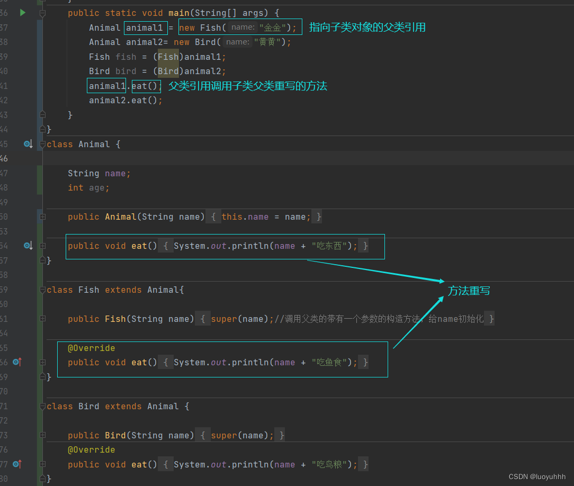Click overridden-method icon beside Animal eat()
The image size is (574, 486).
pyautogui.click(x=28, y=246)
